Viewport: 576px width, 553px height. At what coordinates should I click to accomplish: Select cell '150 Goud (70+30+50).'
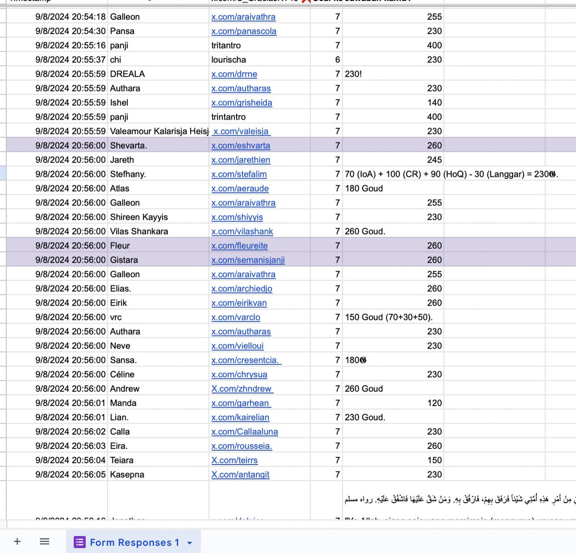coord(393,317)
